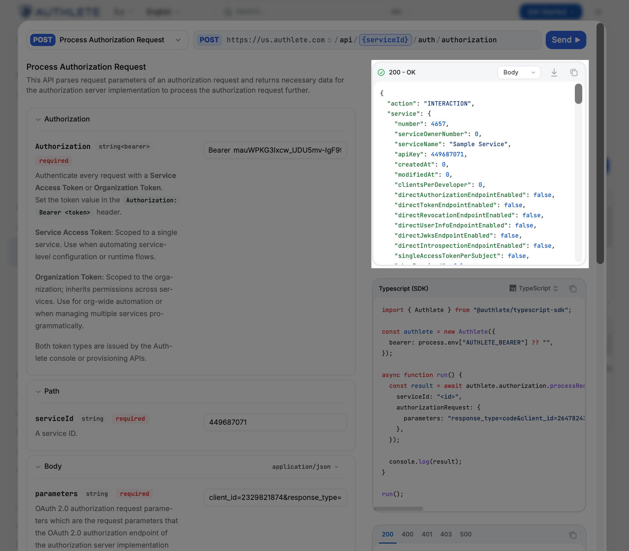Image resolution: width=629 pixels, height=551 pixels.
Task: Collapse the Authorization section
Action: click(38, 119)
